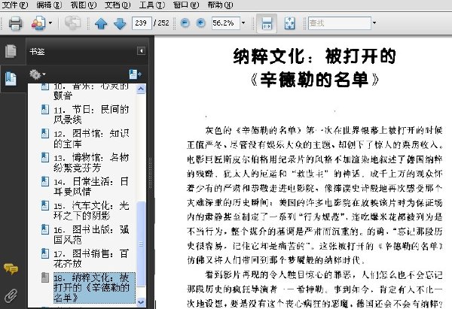The width and height of the screenshot is (452, 309).
Task: Click bookmarks list scroll-up arrow
Action: [141, 89]
